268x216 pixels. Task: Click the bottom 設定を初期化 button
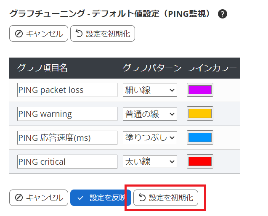pyautogui.click(x=166, y=198)
